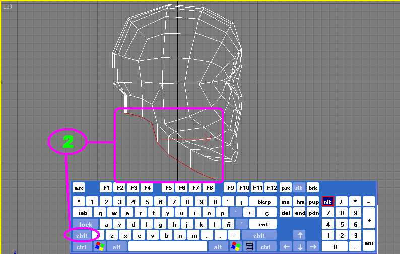Click the left arrow key

(x=287, y=247)
